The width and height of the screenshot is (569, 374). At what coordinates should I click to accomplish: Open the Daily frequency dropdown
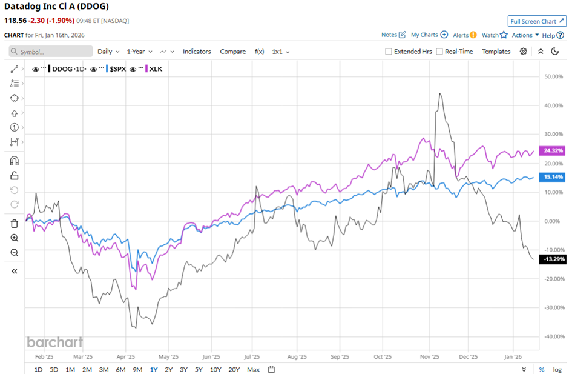tap(108, 52)
